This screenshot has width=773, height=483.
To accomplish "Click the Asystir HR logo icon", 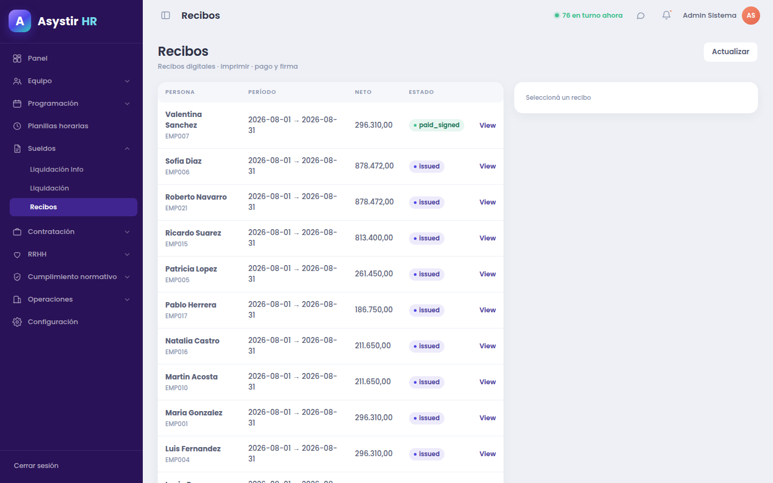I will click(20, 21).
